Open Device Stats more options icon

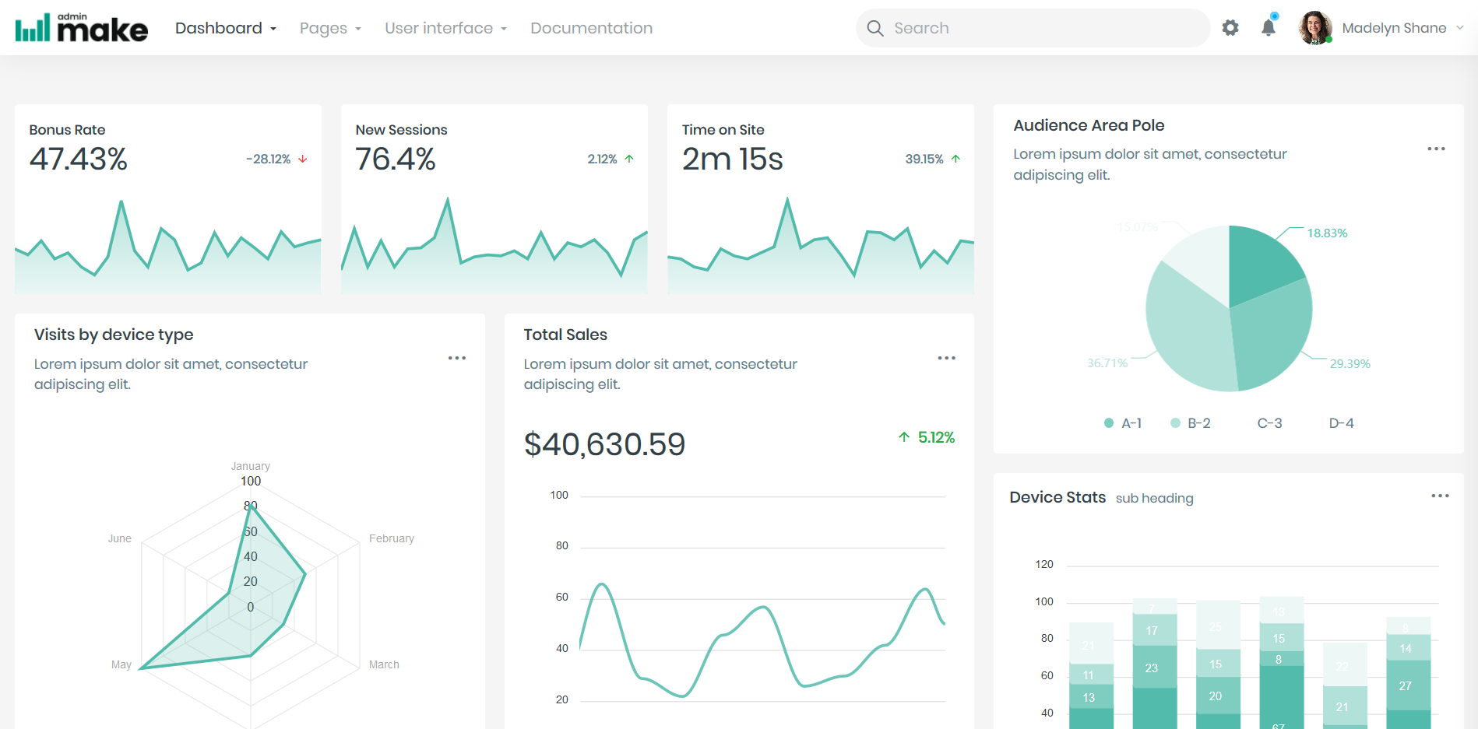(x=1440, y=496)
